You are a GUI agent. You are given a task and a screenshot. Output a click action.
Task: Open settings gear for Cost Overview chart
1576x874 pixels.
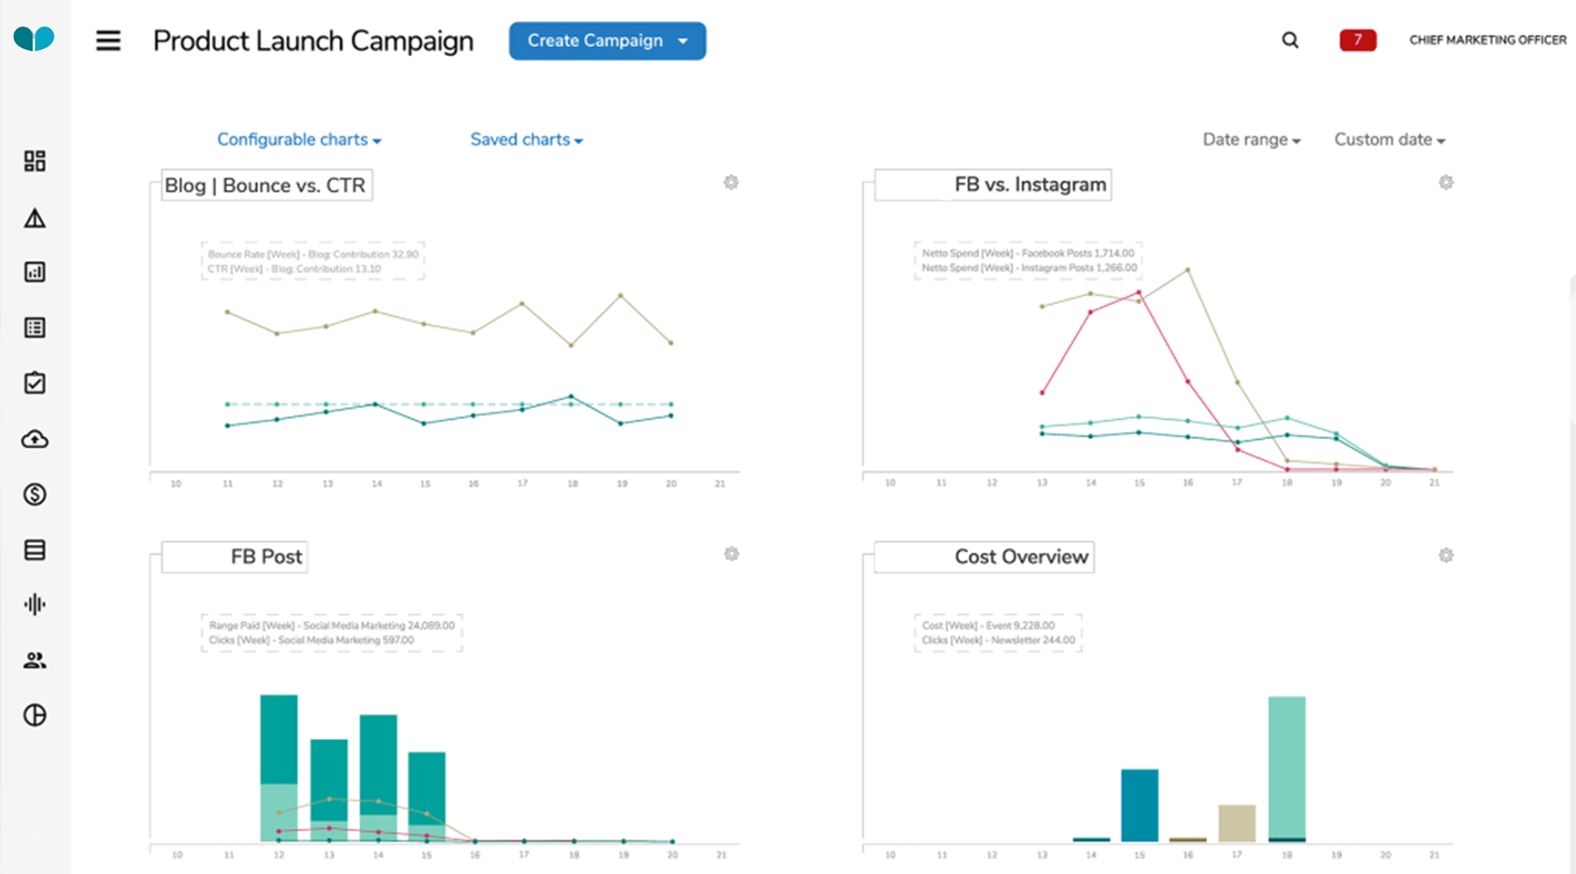(x=1445, y=555)
